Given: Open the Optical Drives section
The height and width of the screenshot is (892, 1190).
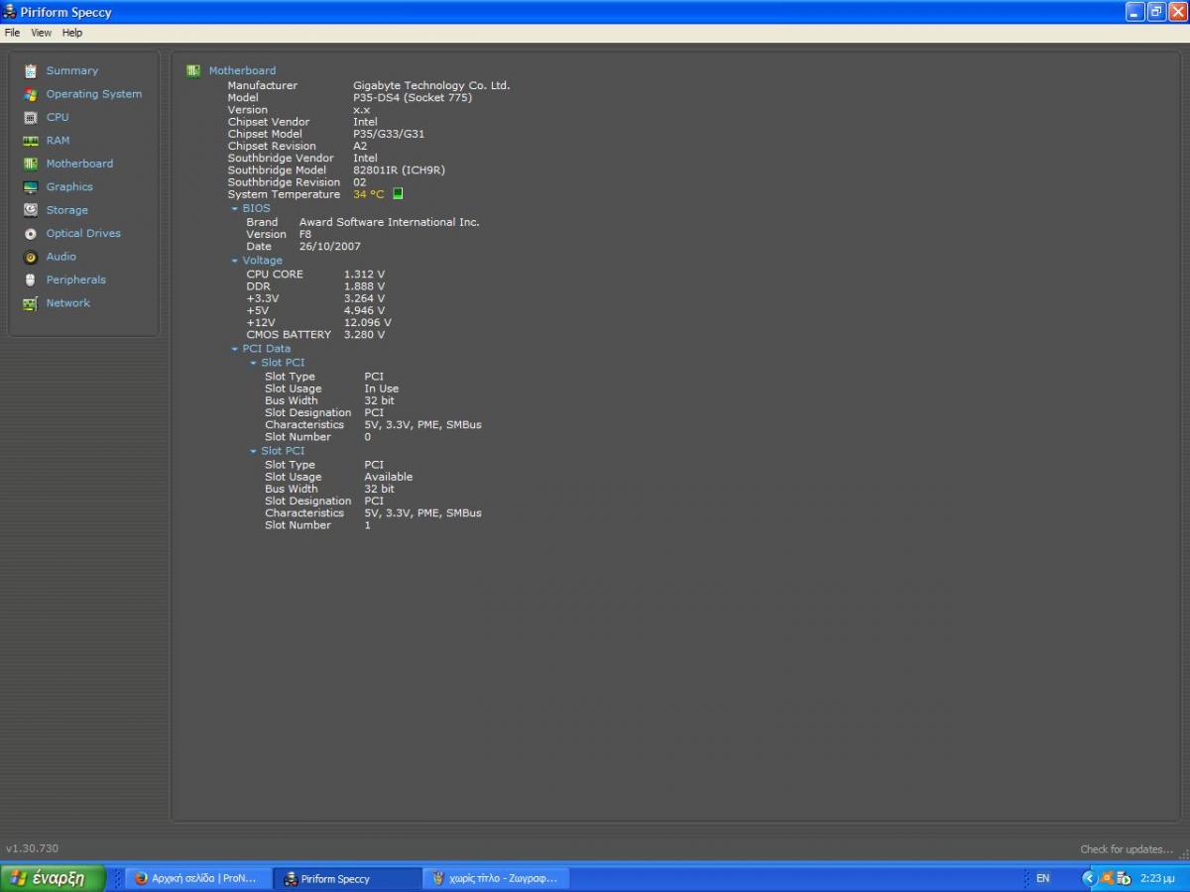Looking at the screenshot, I should (83, 234).
